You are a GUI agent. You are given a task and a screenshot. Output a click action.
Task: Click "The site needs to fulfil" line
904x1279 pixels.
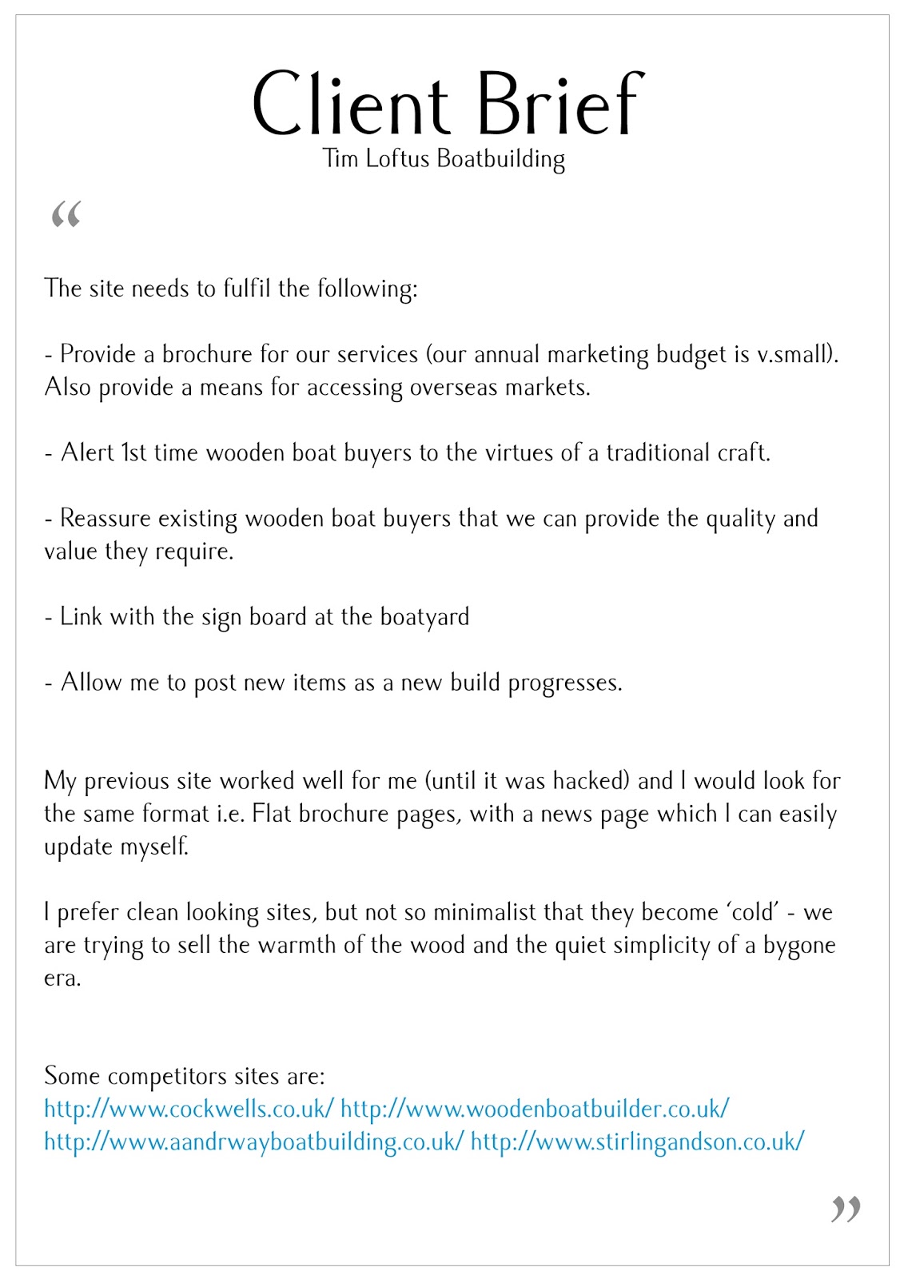coord(231,289)
